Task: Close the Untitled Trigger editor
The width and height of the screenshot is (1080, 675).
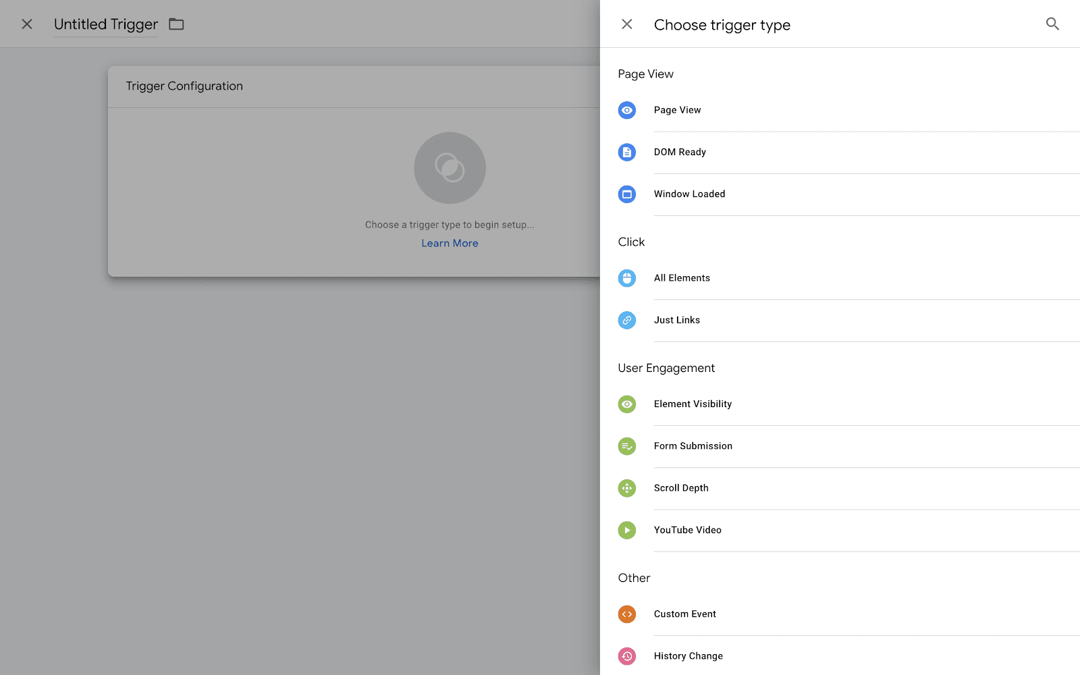Action: [27, 24]
